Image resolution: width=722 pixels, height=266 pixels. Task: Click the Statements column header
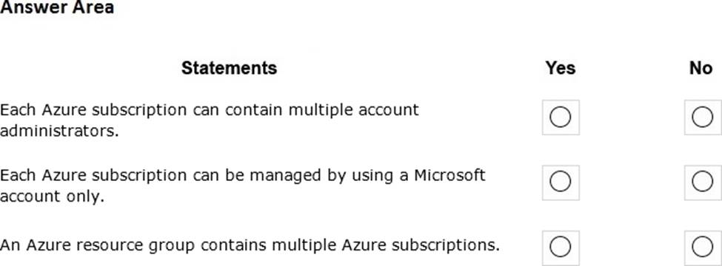point(229,68)
